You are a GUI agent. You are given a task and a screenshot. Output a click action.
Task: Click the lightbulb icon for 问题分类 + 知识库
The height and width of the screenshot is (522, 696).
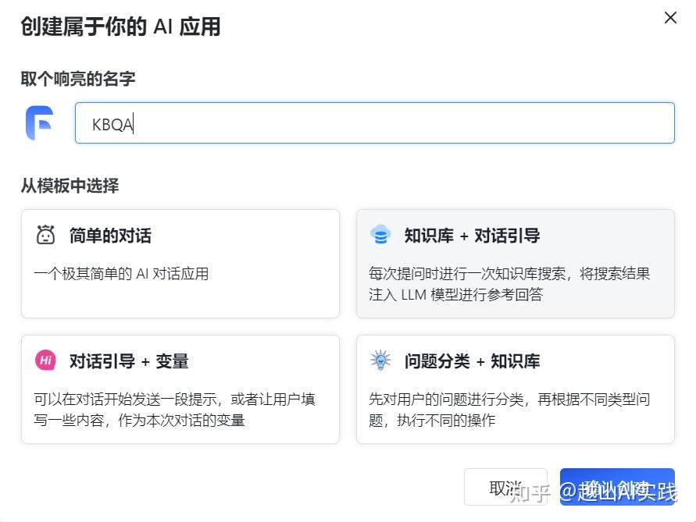pyautogui.click(x=380, y=360)
